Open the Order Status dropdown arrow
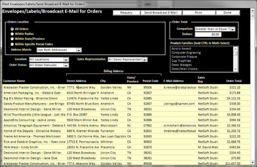The image size is (257, 167). (x=66, y=65)
